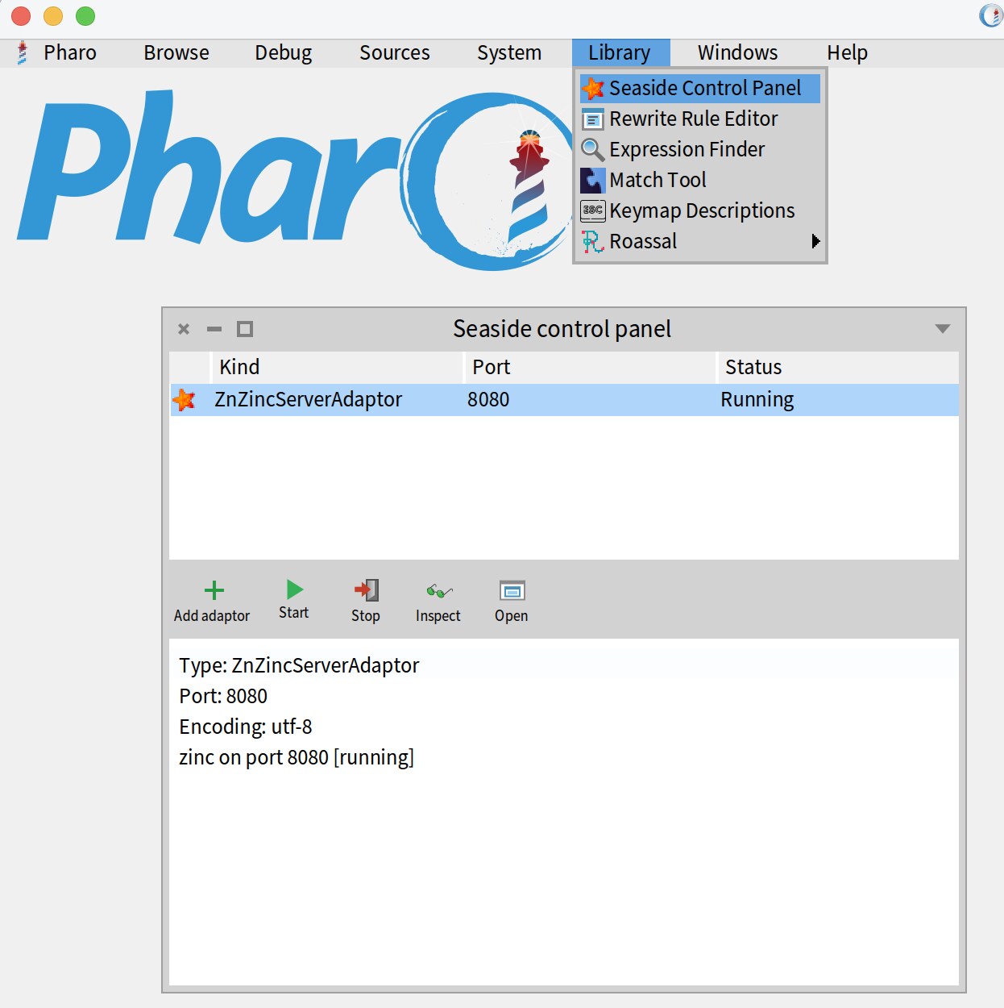Open the System menu
Viewport: 1004px width, 1008px height.
(509, 53)
